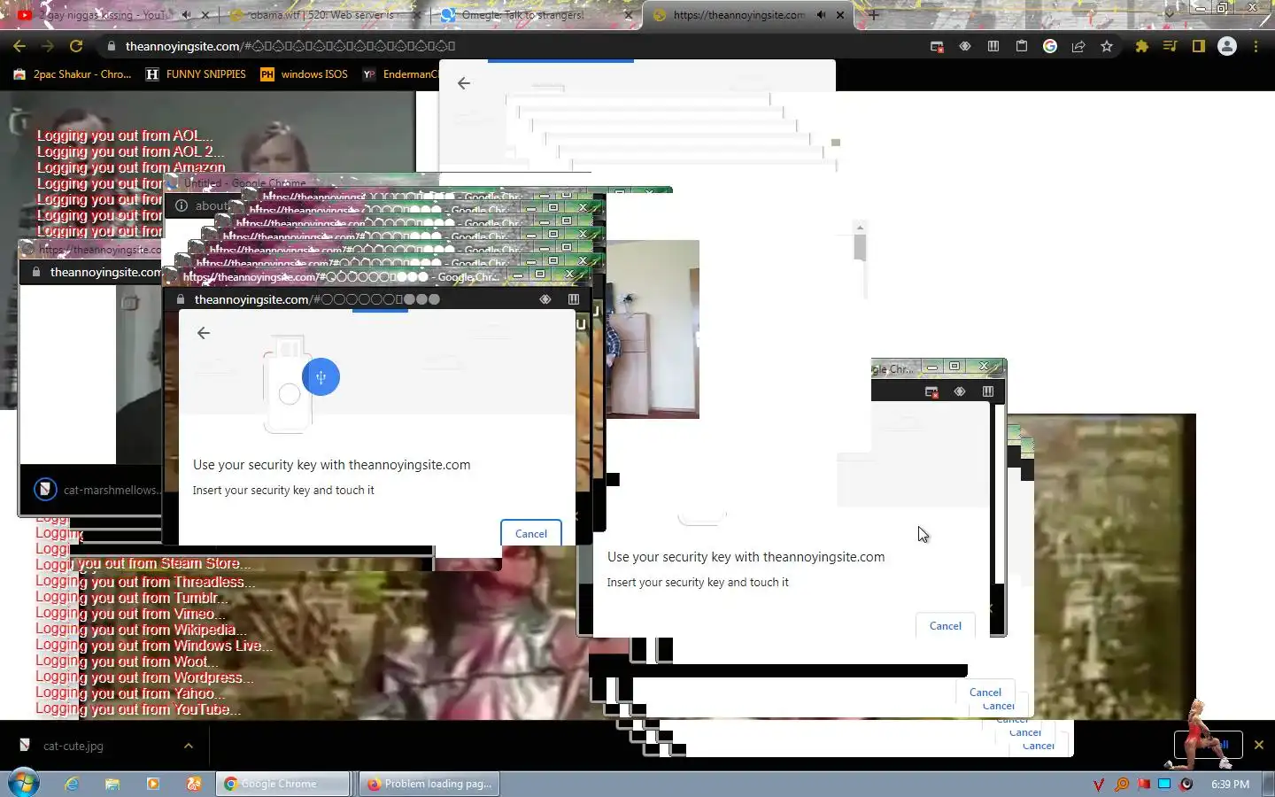The image size is (1275, 797).
Task: Open the 2pac Shakur bookmark
Action: point(73,74)
